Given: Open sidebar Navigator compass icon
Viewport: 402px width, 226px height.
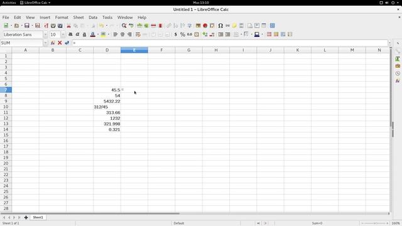Looking at the screenshot, I should [x=398, y=73].
